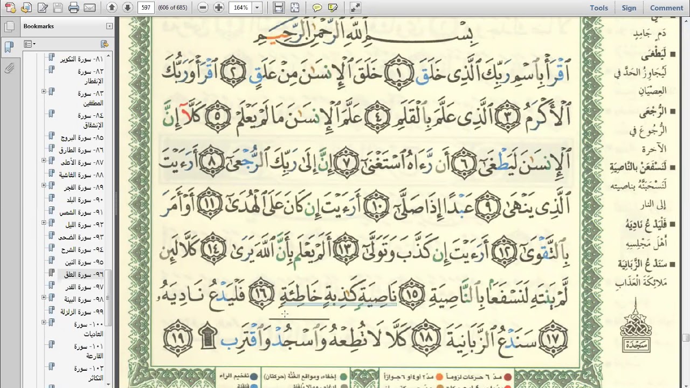This screenshot has width=690, height=388.
Task: Click the page number field showing 597
Action: click(x=146, y=8)
